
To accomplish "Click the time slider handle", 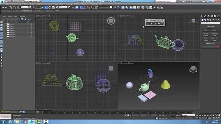I will [x=45, y=110].
